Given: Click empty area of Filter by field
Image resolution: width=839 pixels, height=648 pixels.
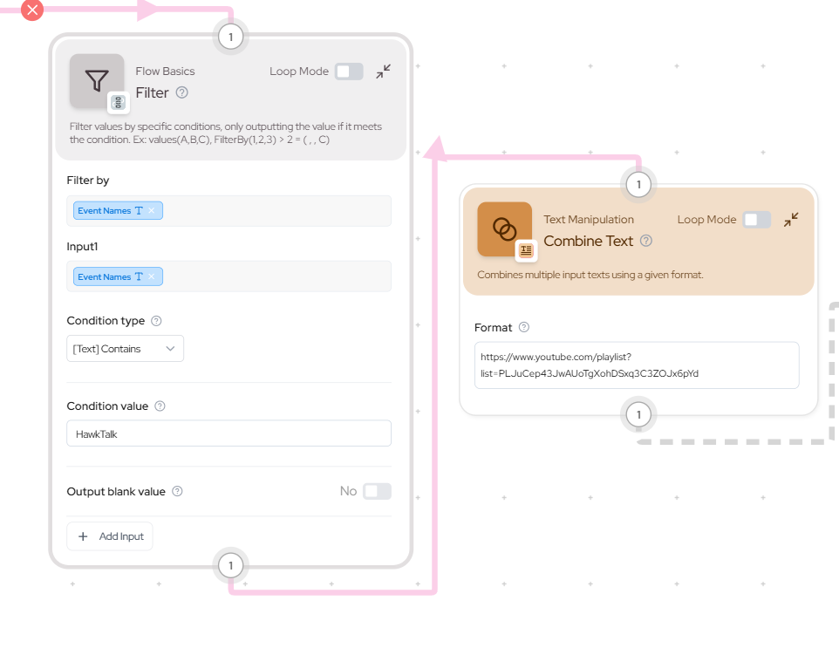Looking at the screenshot, I should 276,211.
